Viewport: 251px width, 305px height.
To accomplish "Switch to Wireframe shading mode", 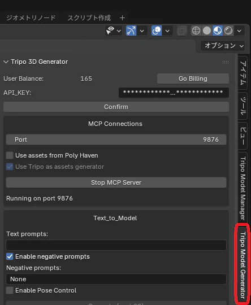I will [196, 30].
